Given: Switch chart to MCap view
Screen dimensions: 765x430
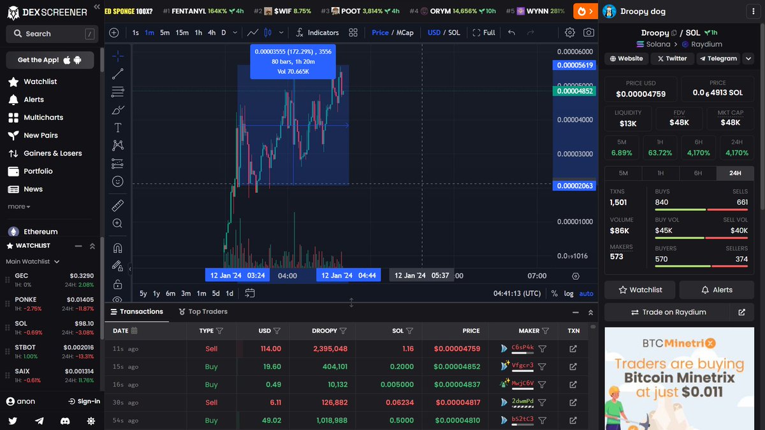Looking at the screenshot, I should 405,32.
